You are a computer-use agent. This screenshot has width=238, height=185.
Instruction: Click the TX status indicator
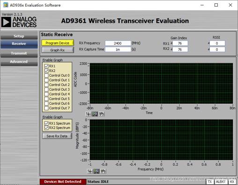click(210, 182)
